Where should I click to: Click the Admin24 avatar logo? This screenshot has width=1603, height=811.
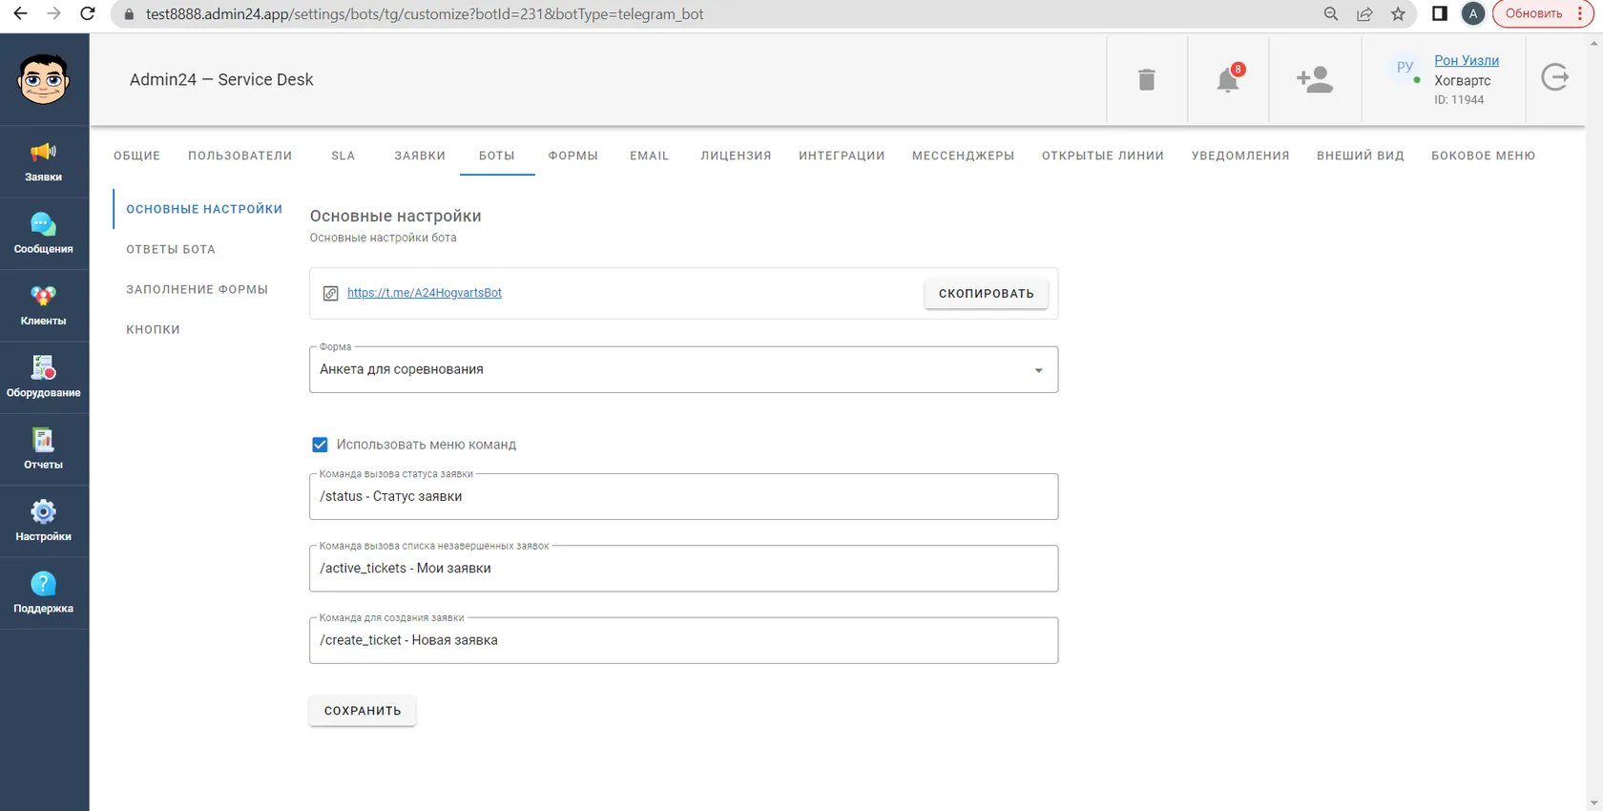[x=43, y=79]
